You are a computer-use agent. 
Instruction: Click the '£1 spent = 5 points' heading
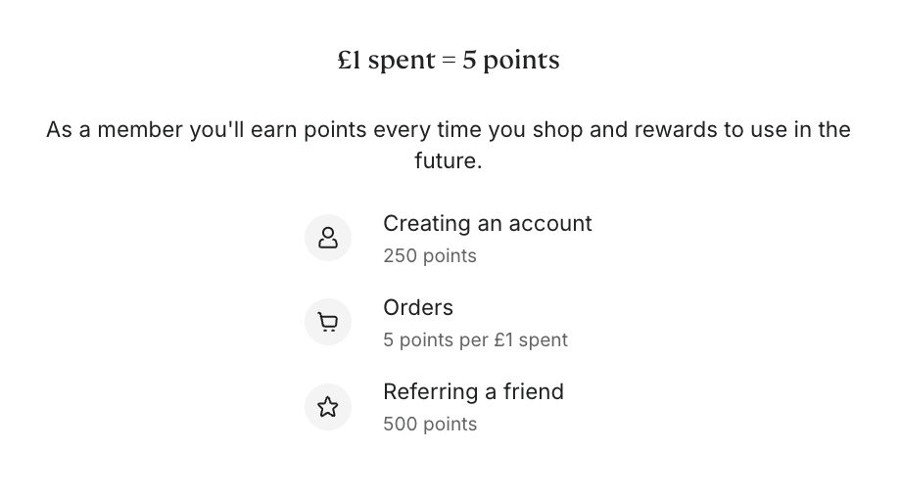pyautogui.click(x=449, y=61)
